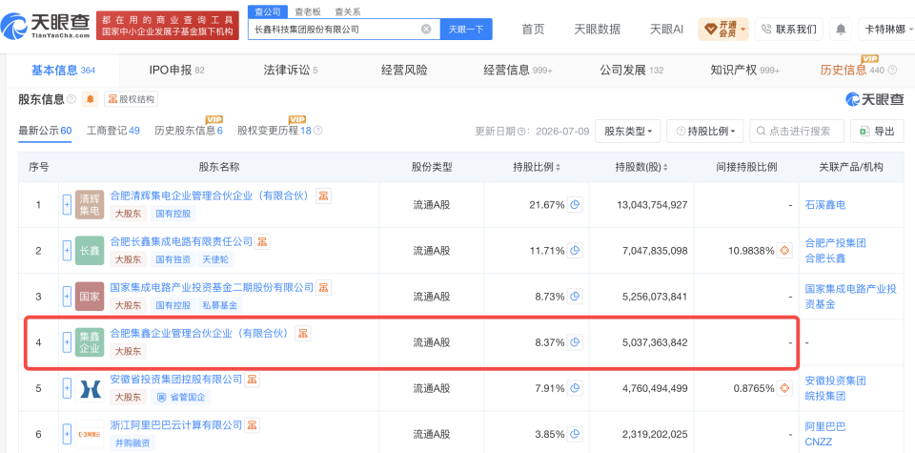Click pie chart icon beside 3.85%

576,434
